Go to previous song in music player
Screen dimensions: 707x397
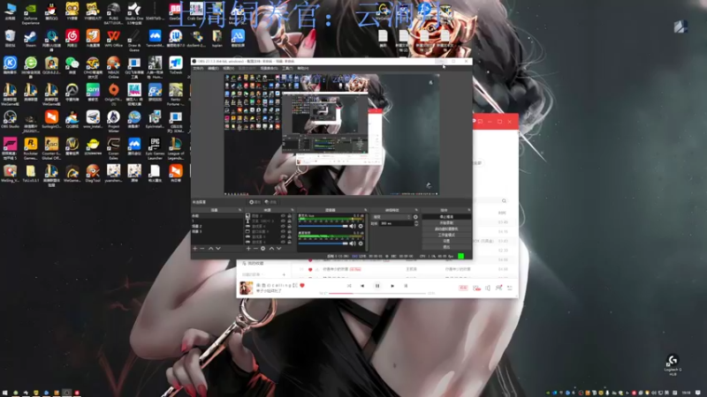tap(362, 286)
